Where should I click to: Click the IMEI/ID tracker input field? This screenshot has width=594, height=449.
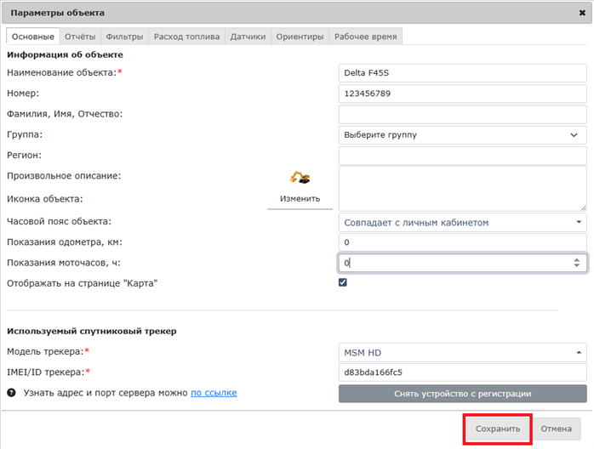coord(462,372)
